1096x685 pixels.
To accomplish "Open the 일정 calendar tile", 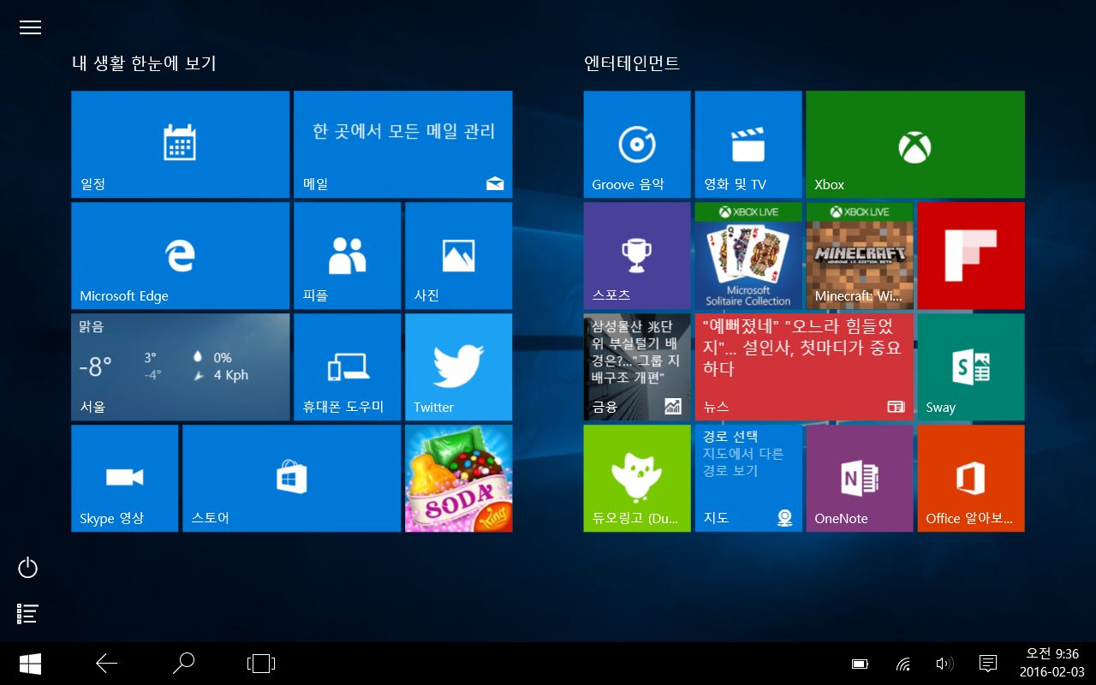I will [x=180, y=144].
